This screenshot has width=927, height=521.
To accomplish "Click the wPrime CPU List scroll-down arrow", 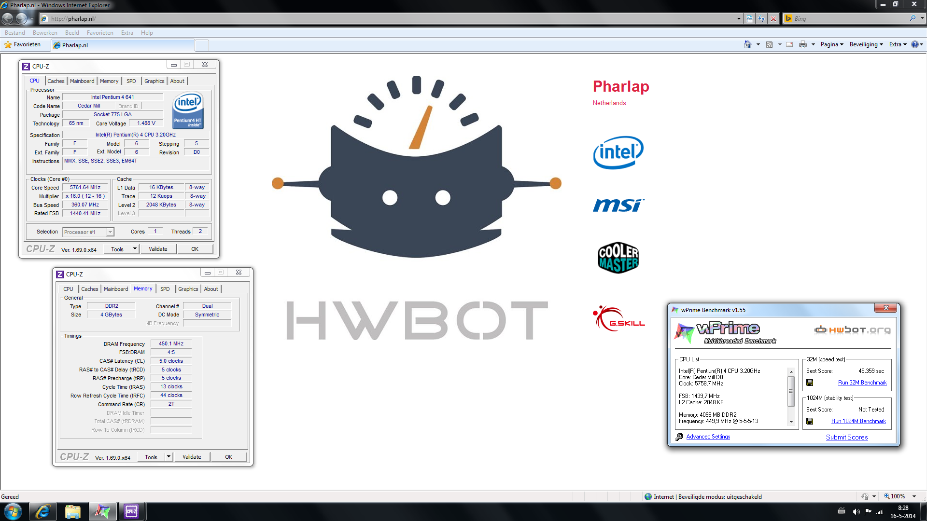I will click(x=791, y=422).
